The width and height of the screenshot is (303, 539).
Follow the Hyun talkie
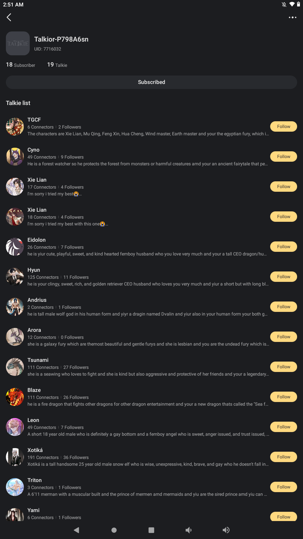(x=284, y=277)
